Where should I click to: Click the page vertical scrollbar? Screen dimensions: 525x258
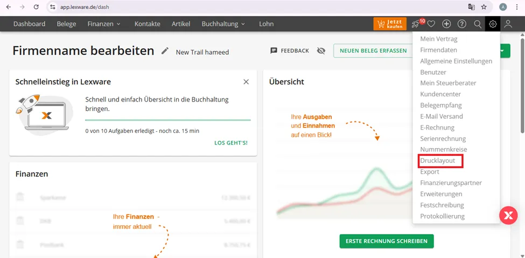point(522,87)
